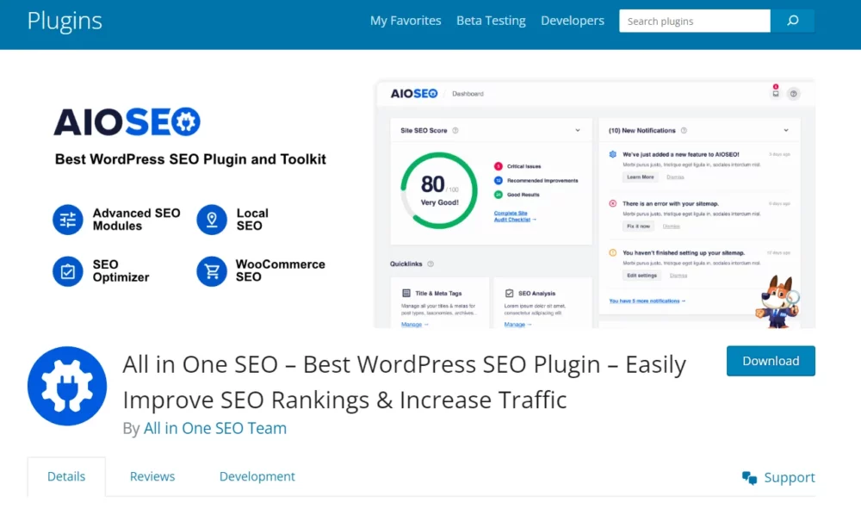Click the Best WordPress SEO Plugin and Toolkit tagline
The height and width of the screenshot is (509, 861).
pos(190,159)
